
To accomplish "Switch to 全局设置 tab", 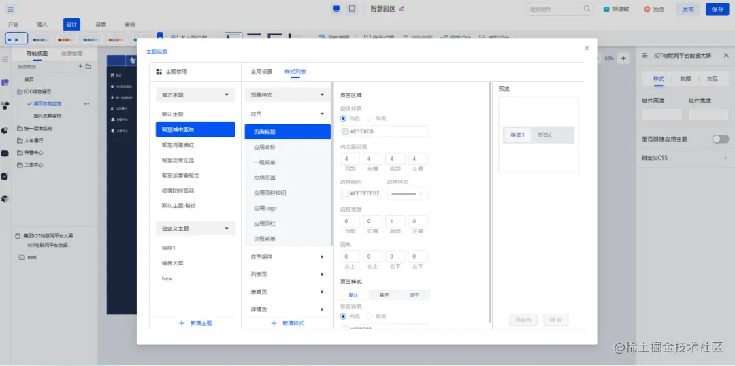I will pyautogui.click(x=261, y=72).
